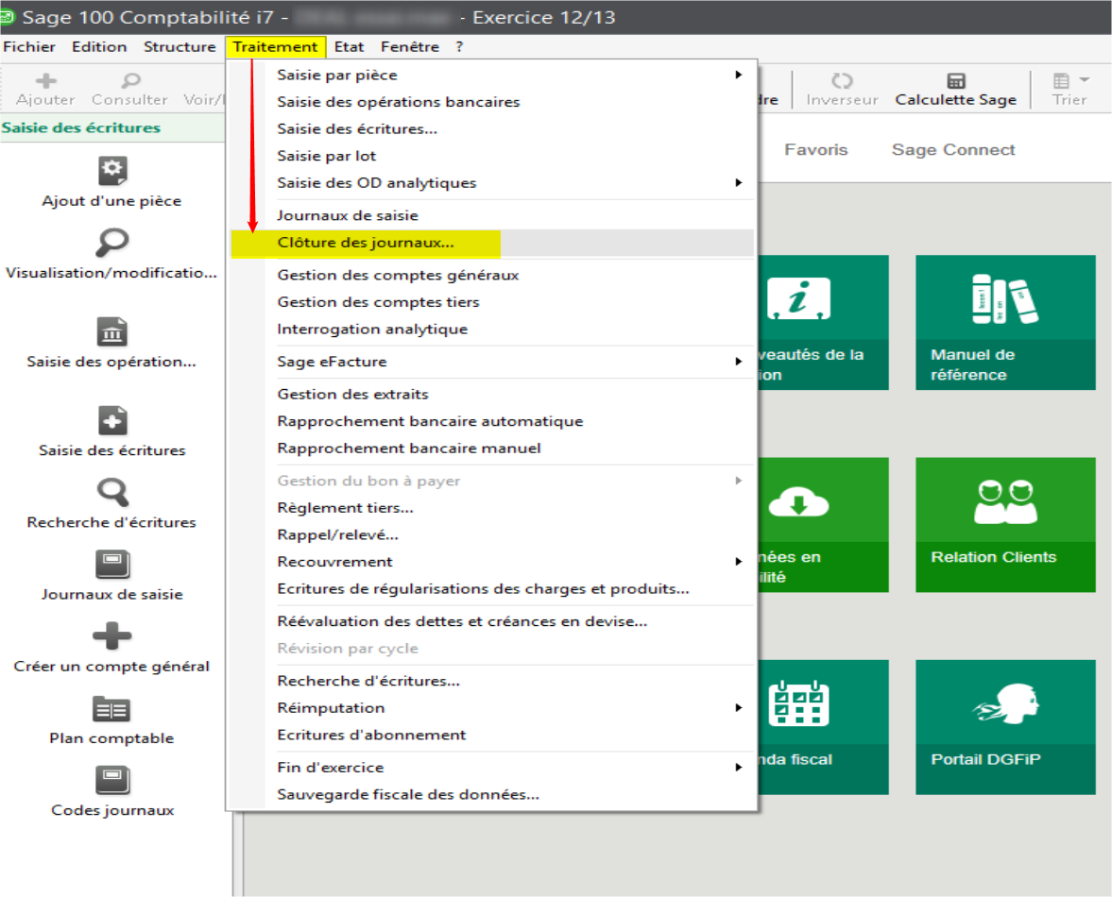Open Codes journaux sidebar icon
Viewport: 1112px width, 897px height.
[111, 781]
